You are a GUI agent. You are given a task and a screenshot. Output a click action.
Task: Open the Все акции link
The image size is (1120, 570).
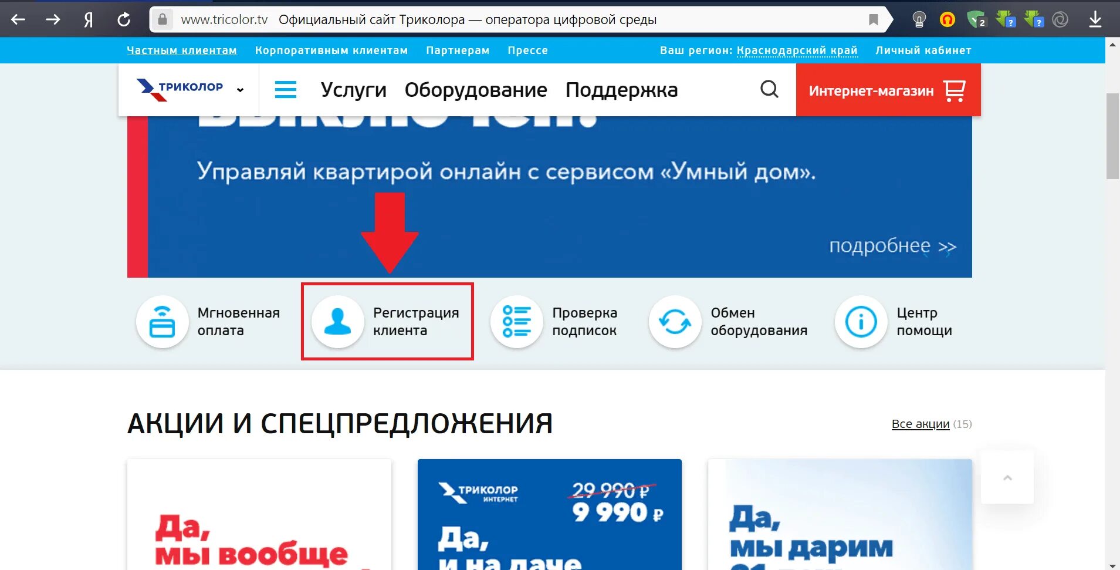click(921, 424)
